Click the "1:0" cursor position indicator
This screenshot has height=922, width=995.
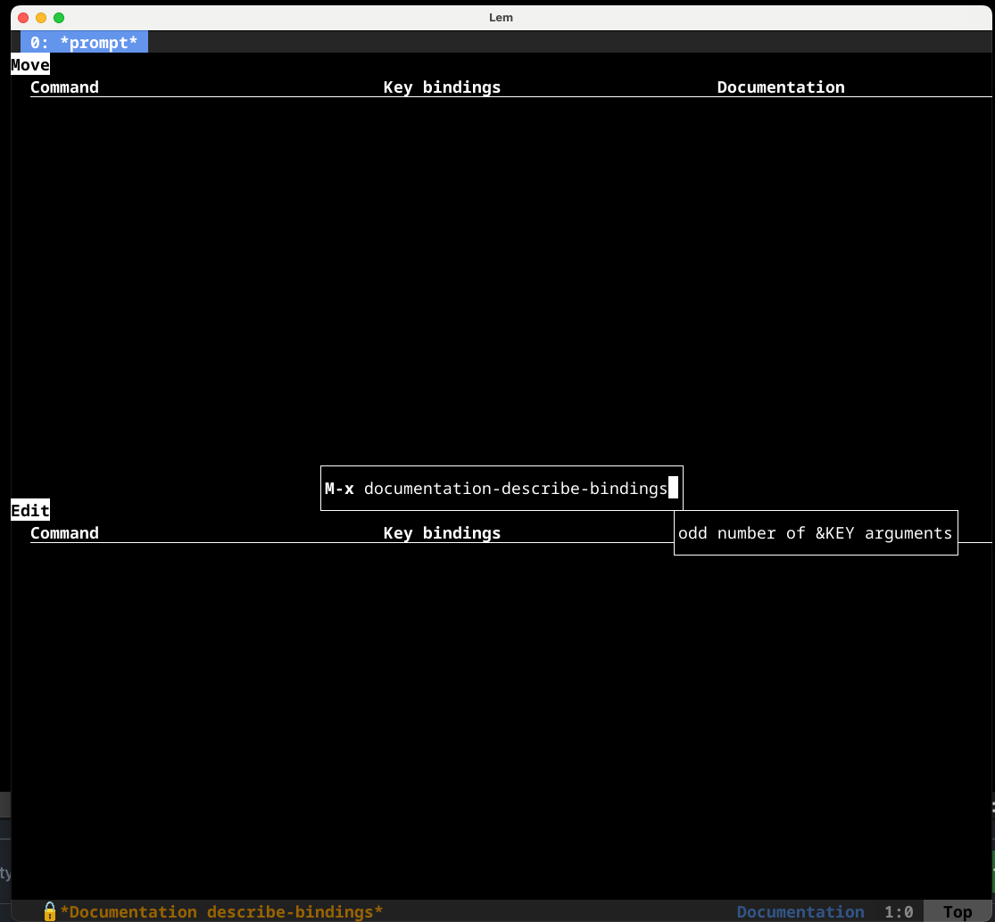coord(899,911)
